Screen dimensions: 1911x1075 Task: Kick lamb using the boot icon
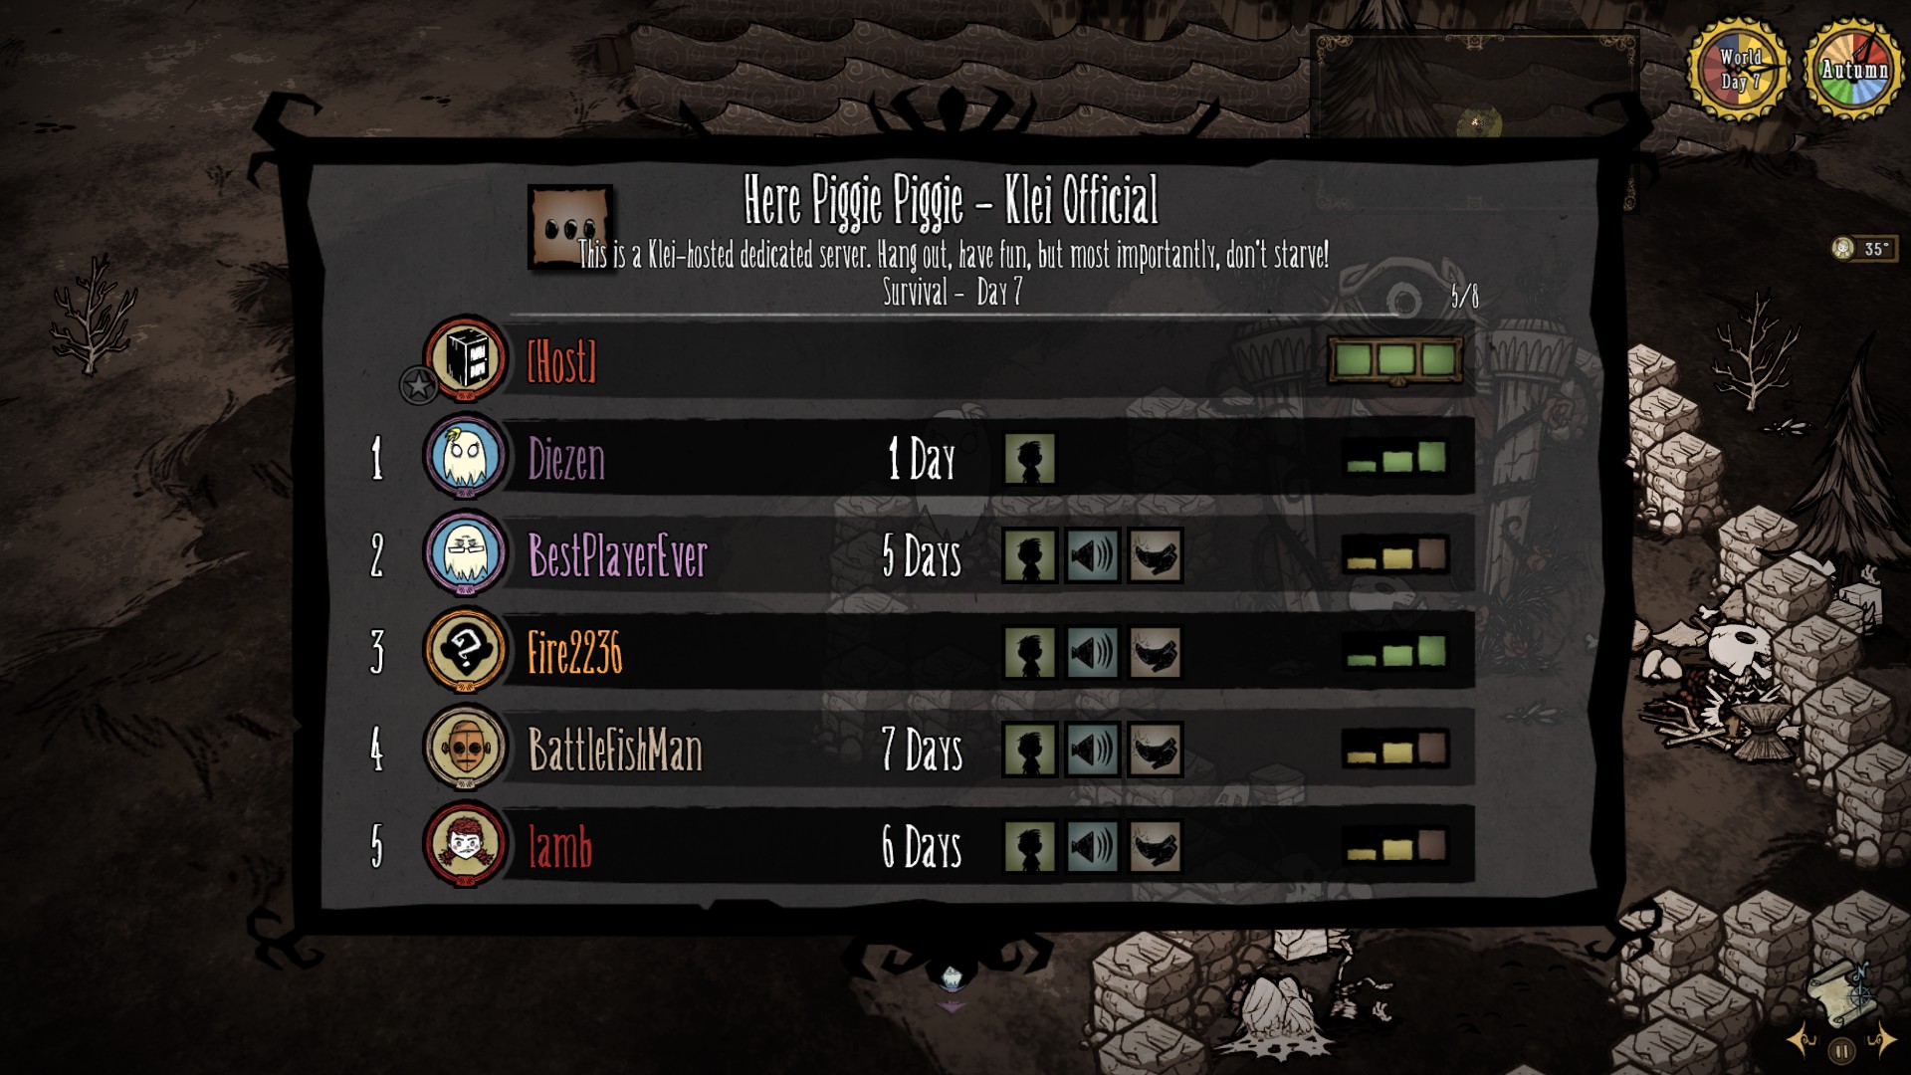click(1156, 847)
